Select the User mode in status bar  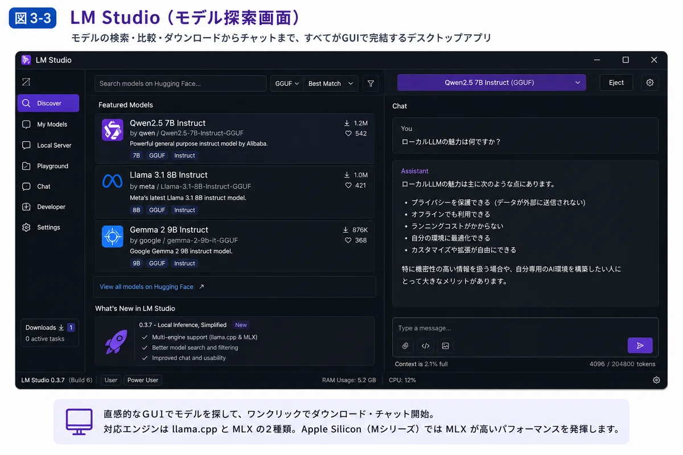tap(111, 380)
